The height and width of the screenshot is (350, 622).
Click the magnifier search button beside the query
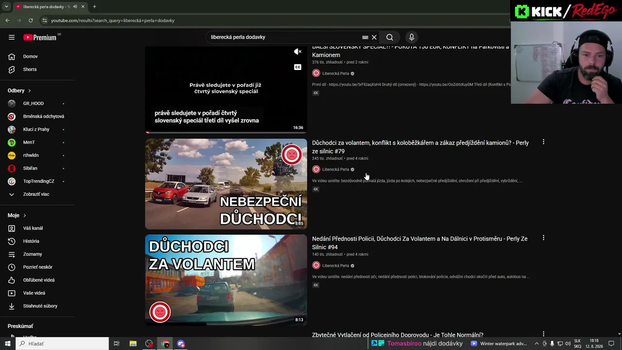click(390, 37)
